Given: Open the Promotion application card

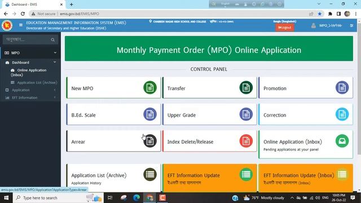Looking at the screenshot, I should tap(306, 88).
